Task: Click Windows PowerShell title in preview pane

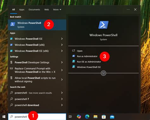Action: click(103, 35)
